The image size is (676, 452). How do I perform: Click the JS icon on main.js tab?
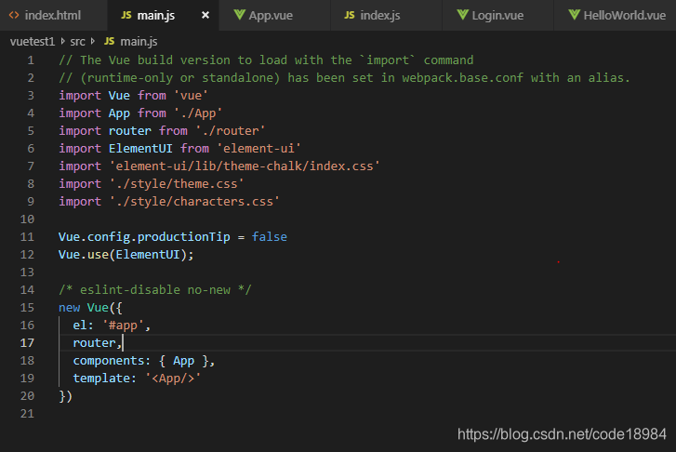click(x=126, y=15)
